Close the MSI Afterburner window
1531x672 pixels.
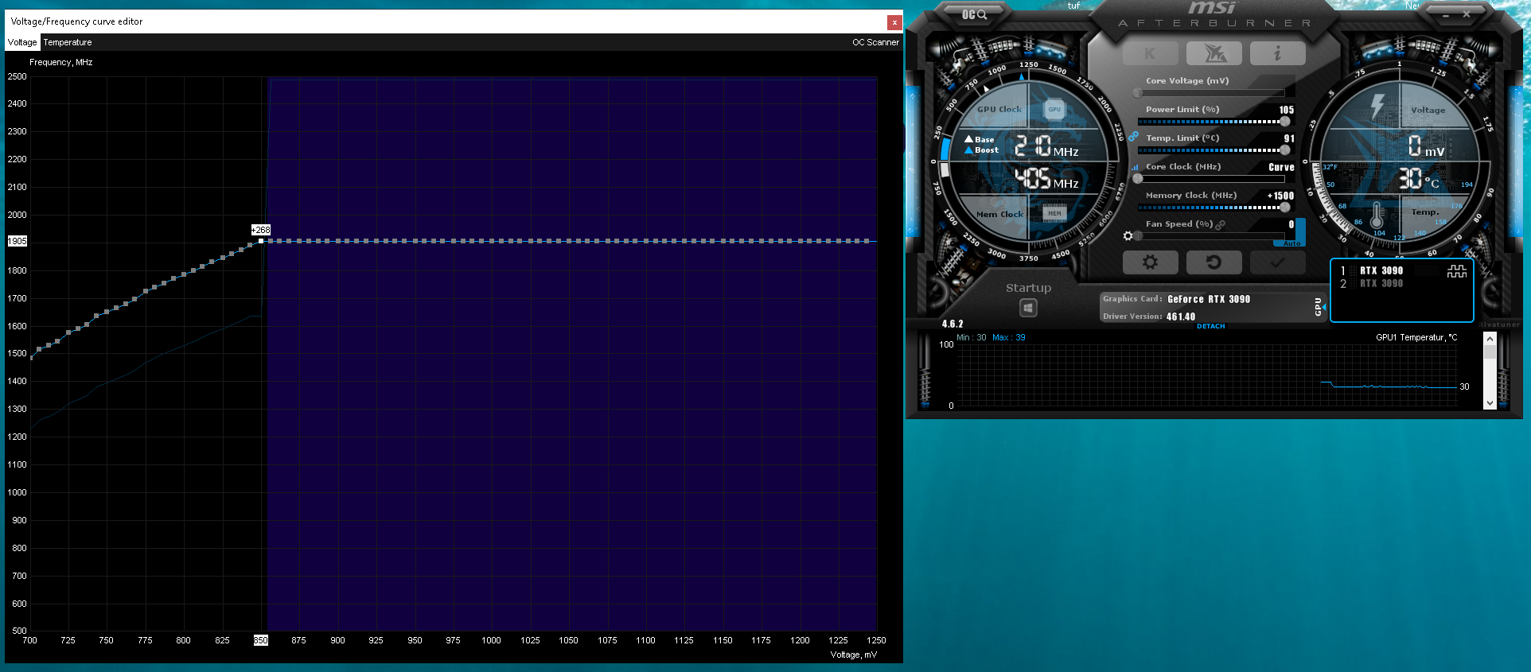point(1467,14)
